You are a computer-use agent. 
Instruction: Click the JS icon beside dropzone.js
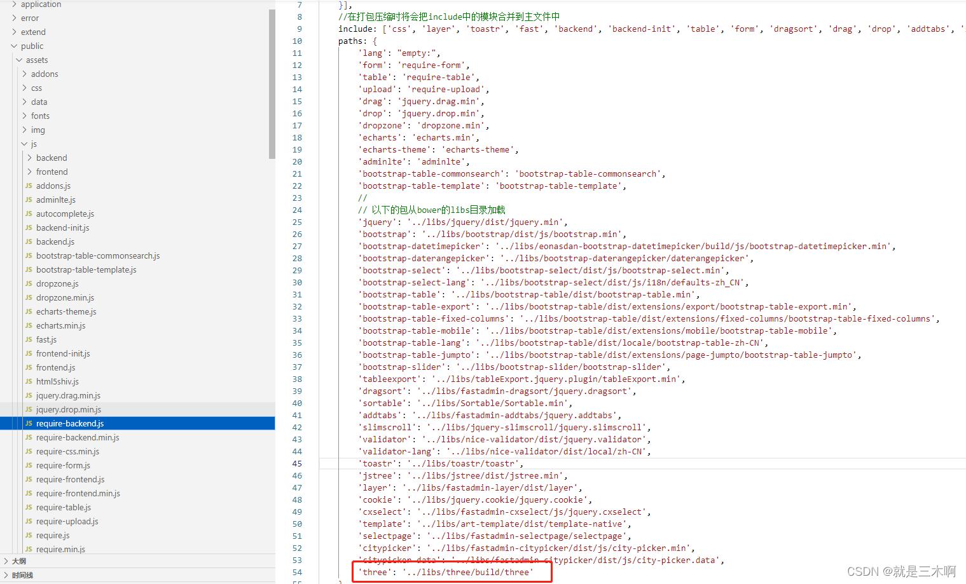click(29, 283)
